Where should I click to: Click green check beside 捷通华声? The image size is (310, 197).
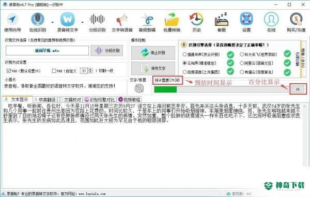click(x=230, y=55)
